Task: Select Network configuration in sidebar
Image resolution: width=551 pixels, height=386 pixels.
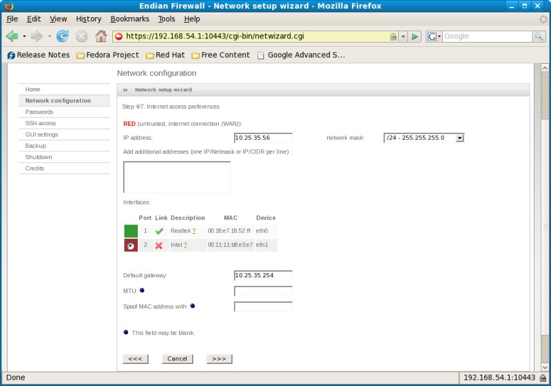Action: [58, 100]
